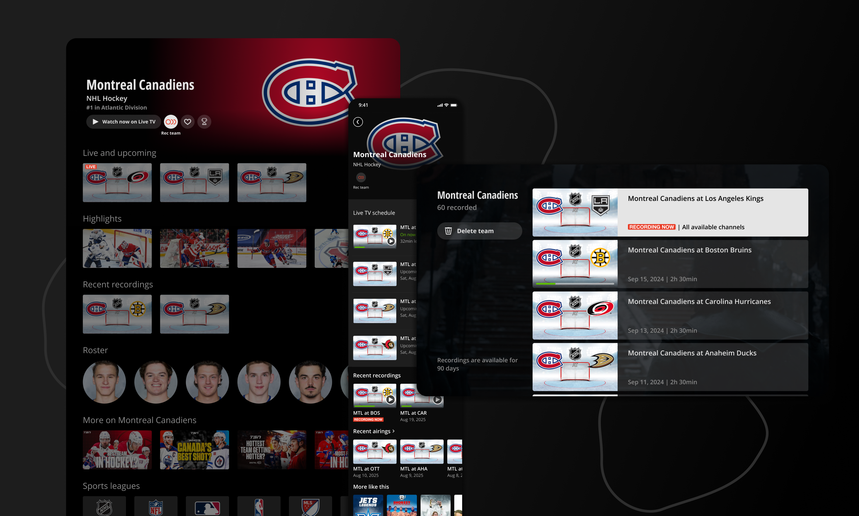Open upcoming MTL at Anaheim on mobile schedule
Screen dimensions: 859x516
coord(375,311)
